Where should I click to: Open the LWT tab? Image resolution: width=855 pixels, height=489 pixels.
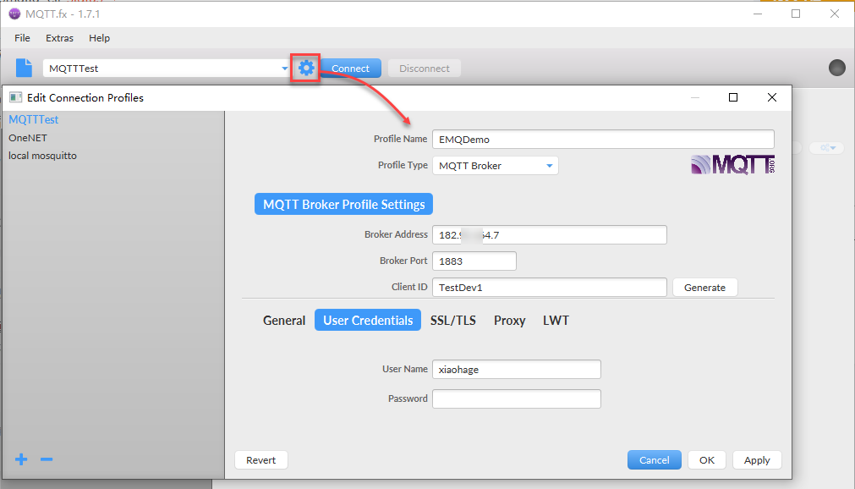(556, 321)
